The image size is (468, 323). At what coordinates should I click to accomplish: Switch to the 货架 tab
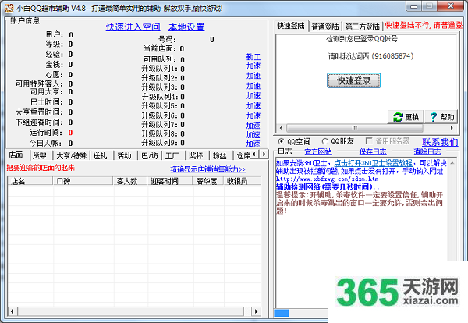pyautogui.click(x=39, y=155)
